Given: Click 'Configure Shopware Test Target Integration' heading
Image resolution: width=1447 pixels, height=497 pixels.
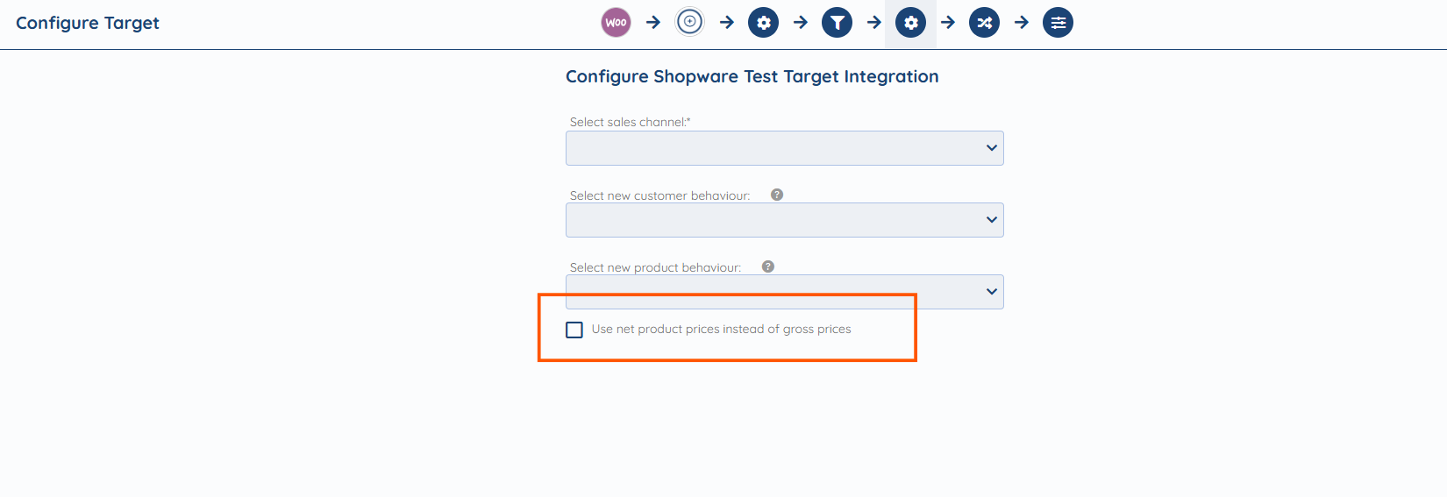Looking at the screenshot, I should [752, 76].
